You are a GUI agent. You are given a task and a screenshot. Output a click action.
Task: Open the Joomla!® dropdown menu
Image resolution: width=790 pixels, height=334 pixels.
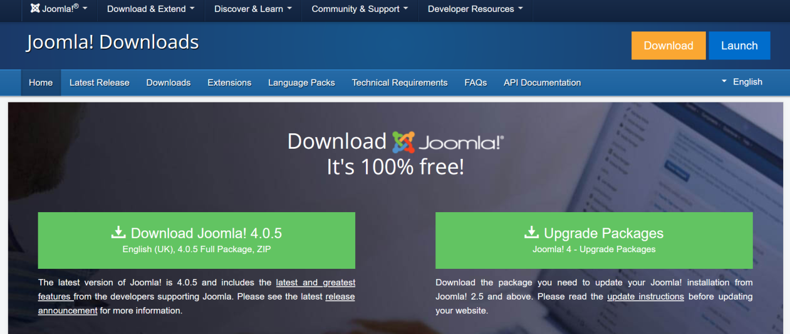pyautogui.click(x=59, y=9)
